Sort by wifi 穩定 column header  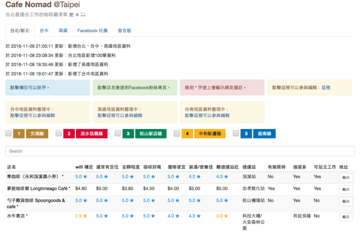click(84, 167)
